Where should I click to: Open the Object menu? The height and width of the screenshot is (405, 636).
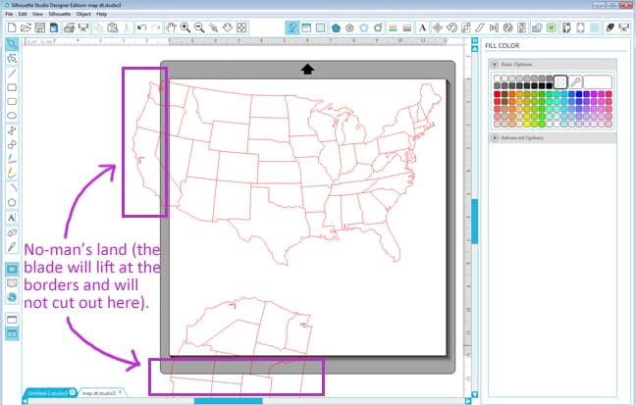point(83,14)
